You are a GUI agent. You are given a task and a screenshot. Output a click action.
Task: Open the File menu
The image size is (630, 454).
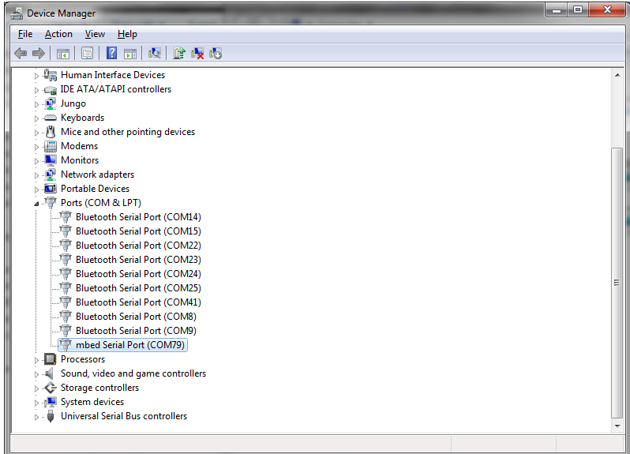25,34
